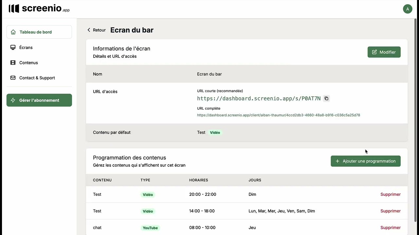
Task: Delete the chat schedule with Supprimer
Action: [391, 227]
